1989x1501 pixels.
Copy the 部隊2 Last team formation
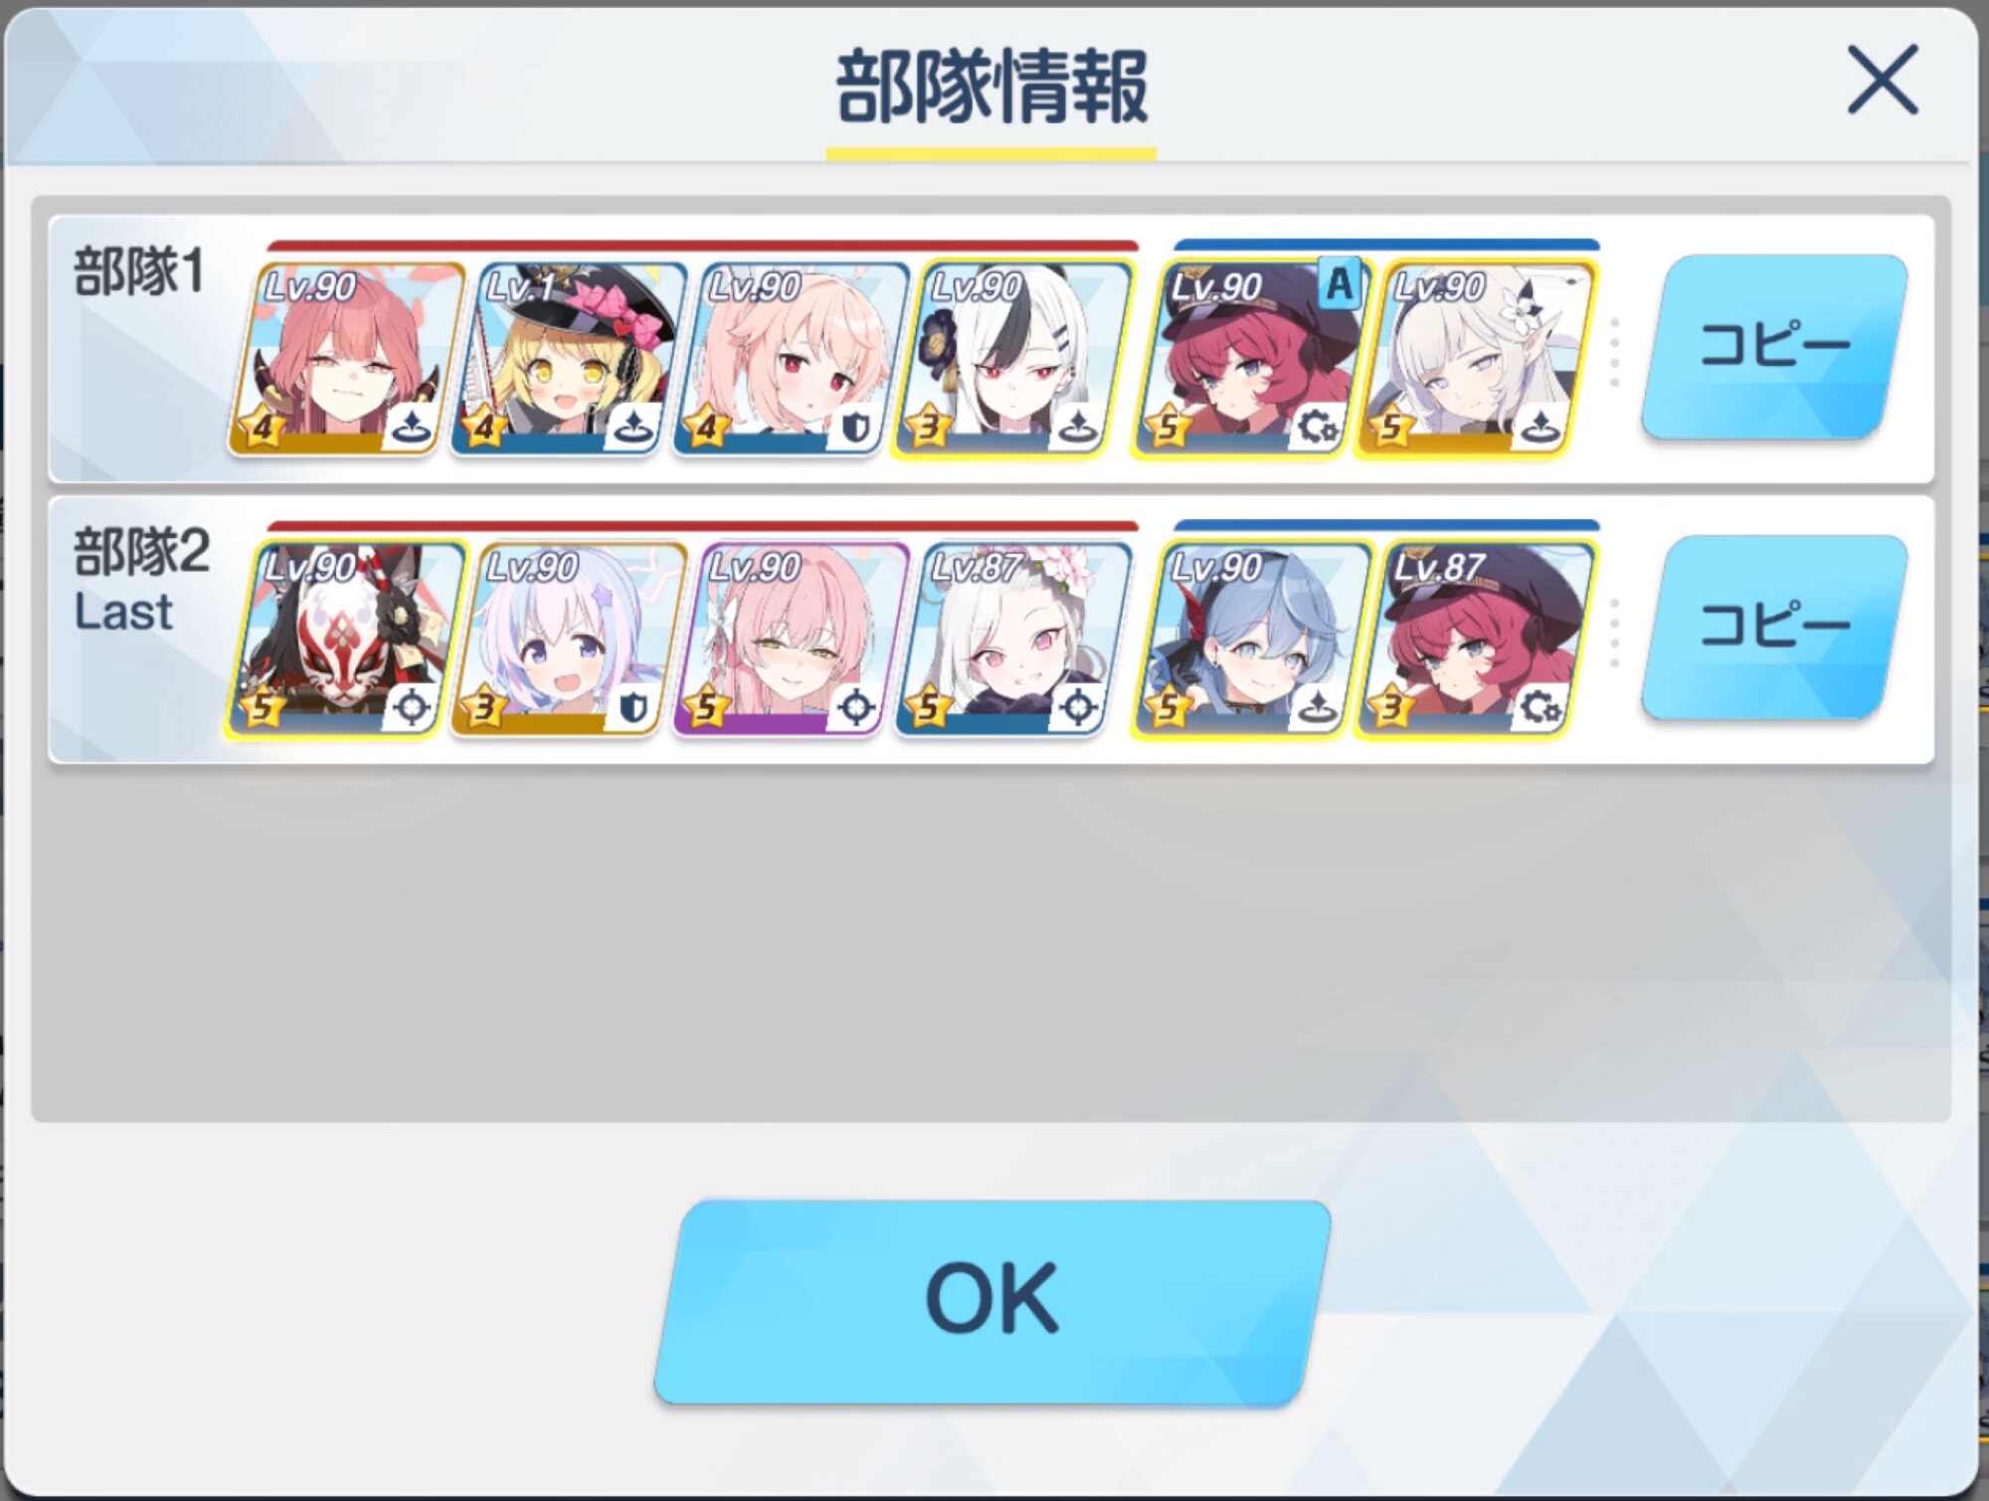tap(1775, 627)
